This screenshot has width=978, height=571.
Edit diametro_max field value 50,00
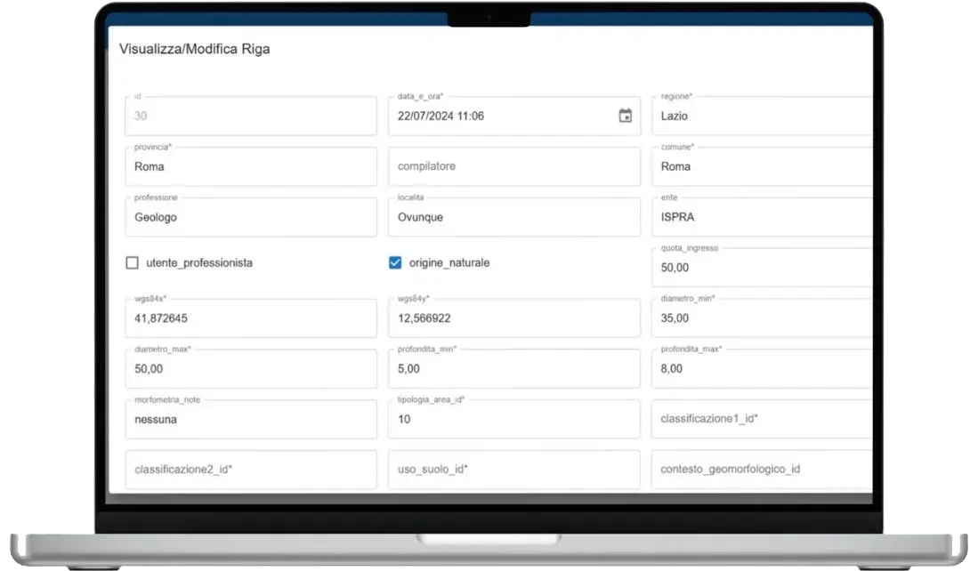(251, 368)
